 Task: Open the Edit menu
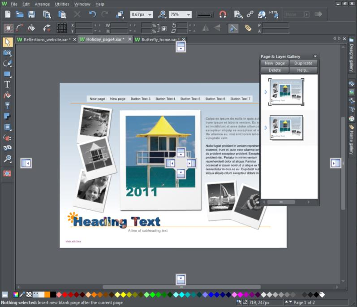tap(26, 4)
